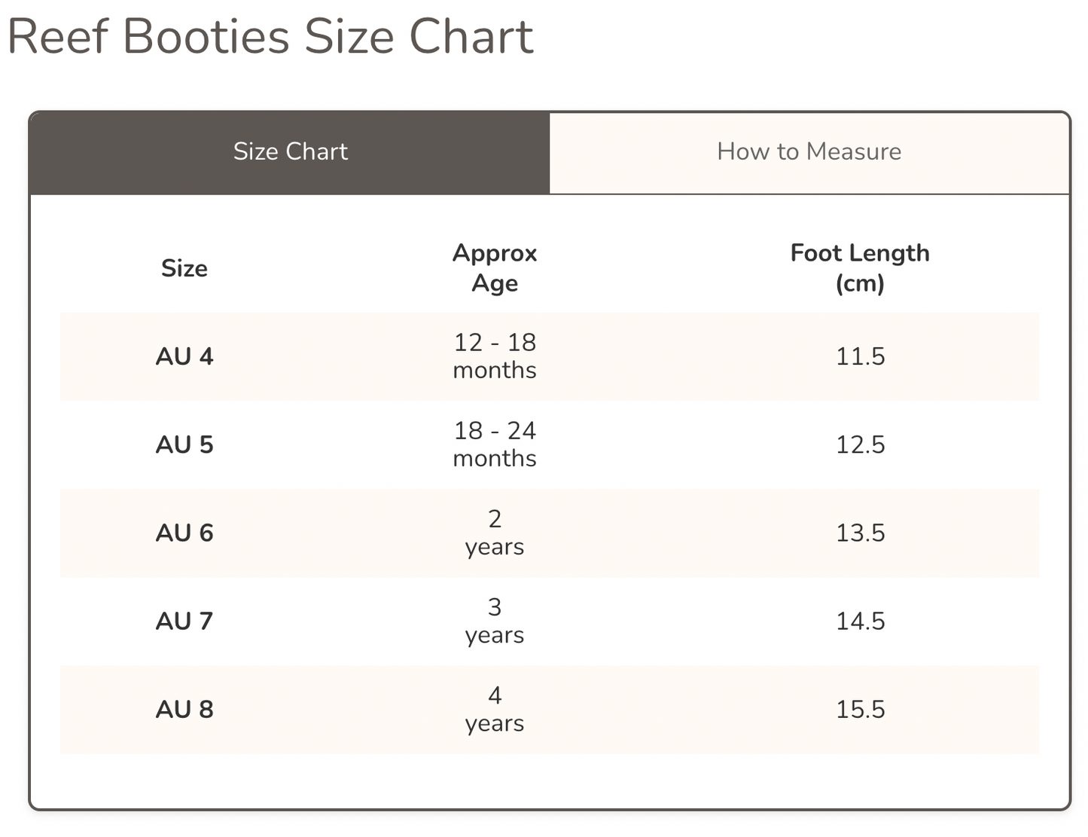Click the Approx Age column header
This screenshot has width=1088, height=837.
coord(494,268)
